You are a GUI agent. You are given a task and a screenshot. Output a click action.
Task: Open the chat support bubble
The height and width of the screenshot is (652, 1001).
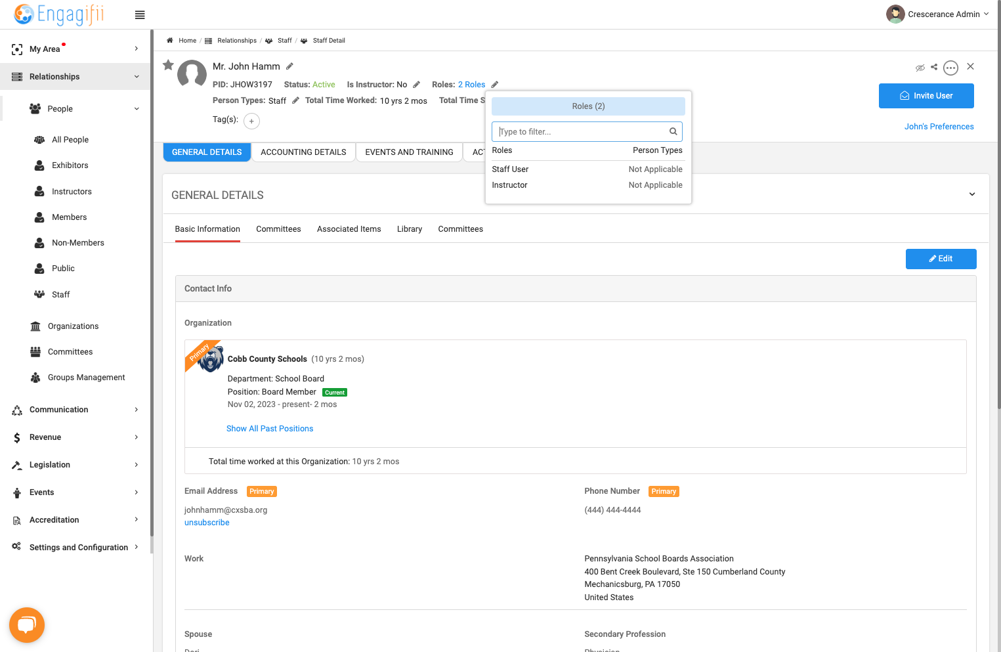click(x=27, y=625)
